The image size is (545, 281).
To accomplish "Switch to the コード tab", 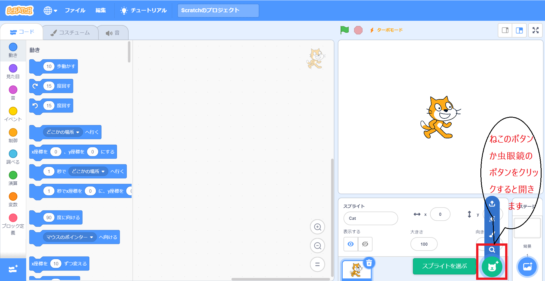I will [x=22, y=32].
